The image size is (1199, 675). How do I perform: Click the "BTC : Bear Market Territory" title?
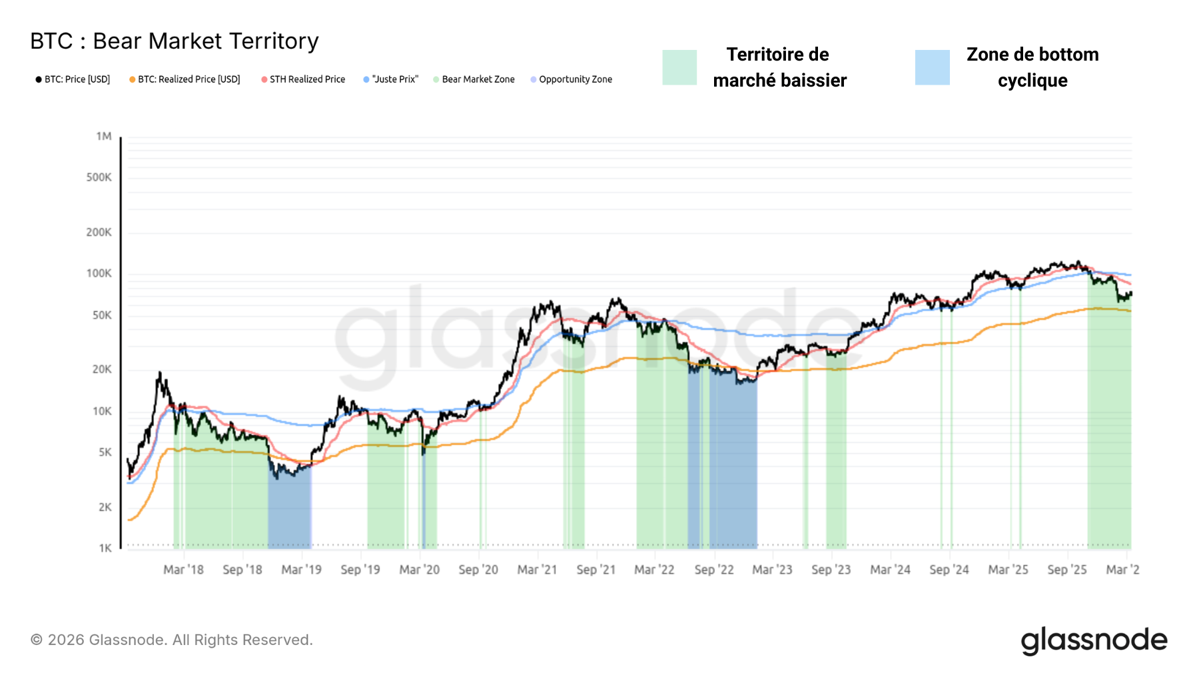[x=175, y=41]
